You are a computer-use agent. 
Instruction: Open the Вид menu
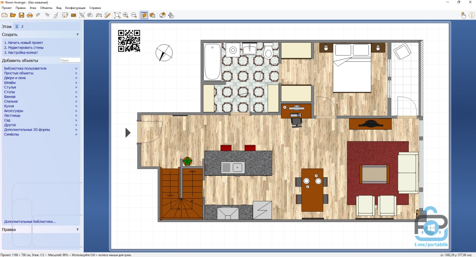pyautogui.click(x=59, y=8)
